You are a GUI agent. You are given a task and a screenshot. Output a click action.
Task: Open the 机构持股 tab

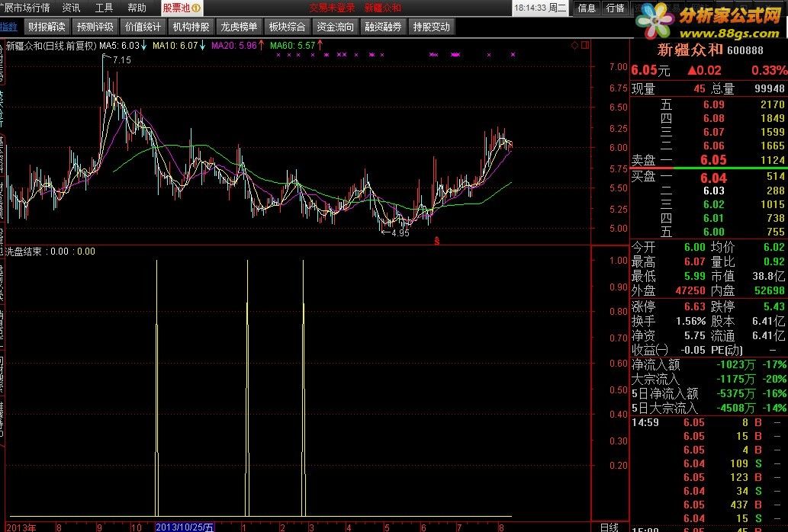coord(191,27)
